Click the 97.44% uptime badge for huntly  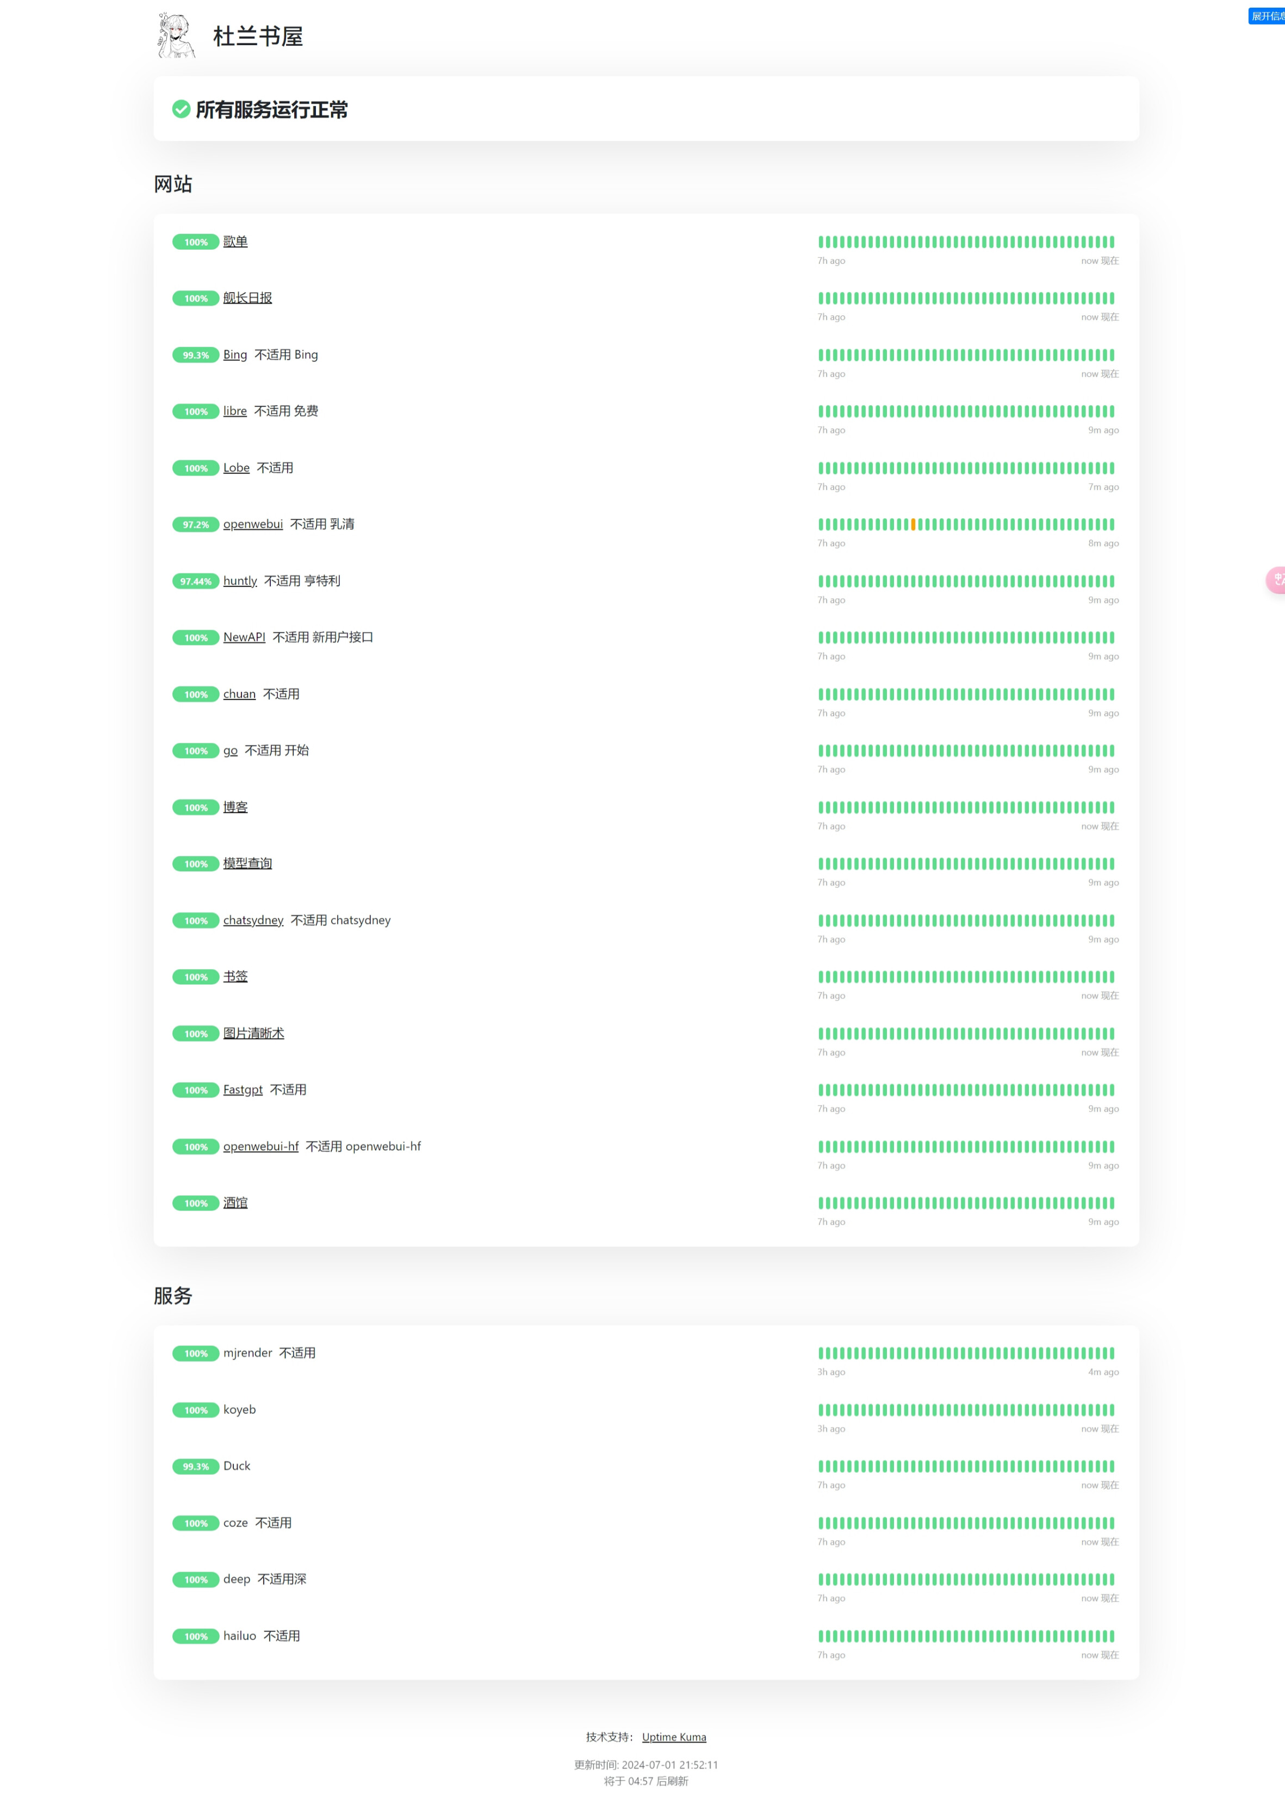(195, 581)
